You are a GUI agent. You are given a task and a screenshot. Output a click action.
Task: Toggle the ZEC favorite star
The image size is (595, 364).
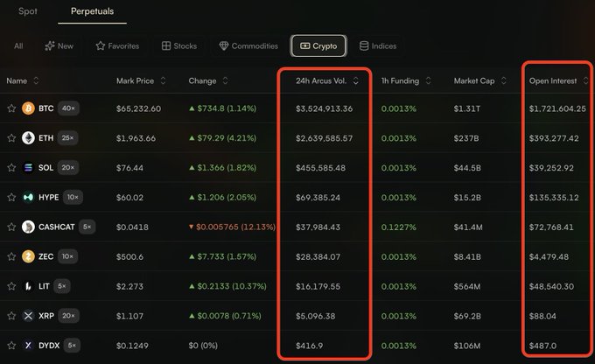click(x=11, y=256)
